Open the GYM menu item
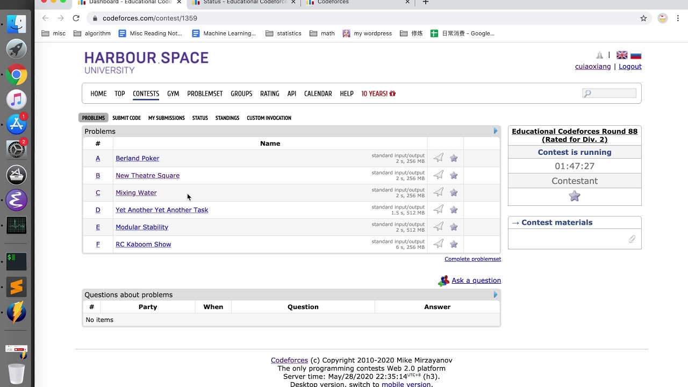The height and width of the screenshot is (387, 688). point(173,94)
